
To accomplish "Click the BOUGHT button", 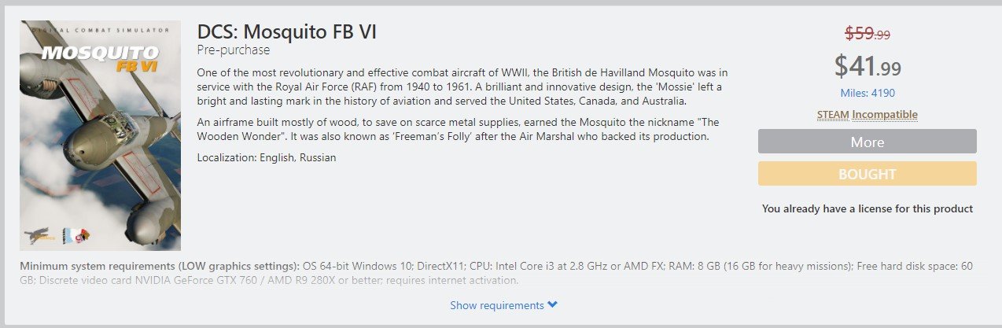I will pyautogui.click(x=867, y=174).
